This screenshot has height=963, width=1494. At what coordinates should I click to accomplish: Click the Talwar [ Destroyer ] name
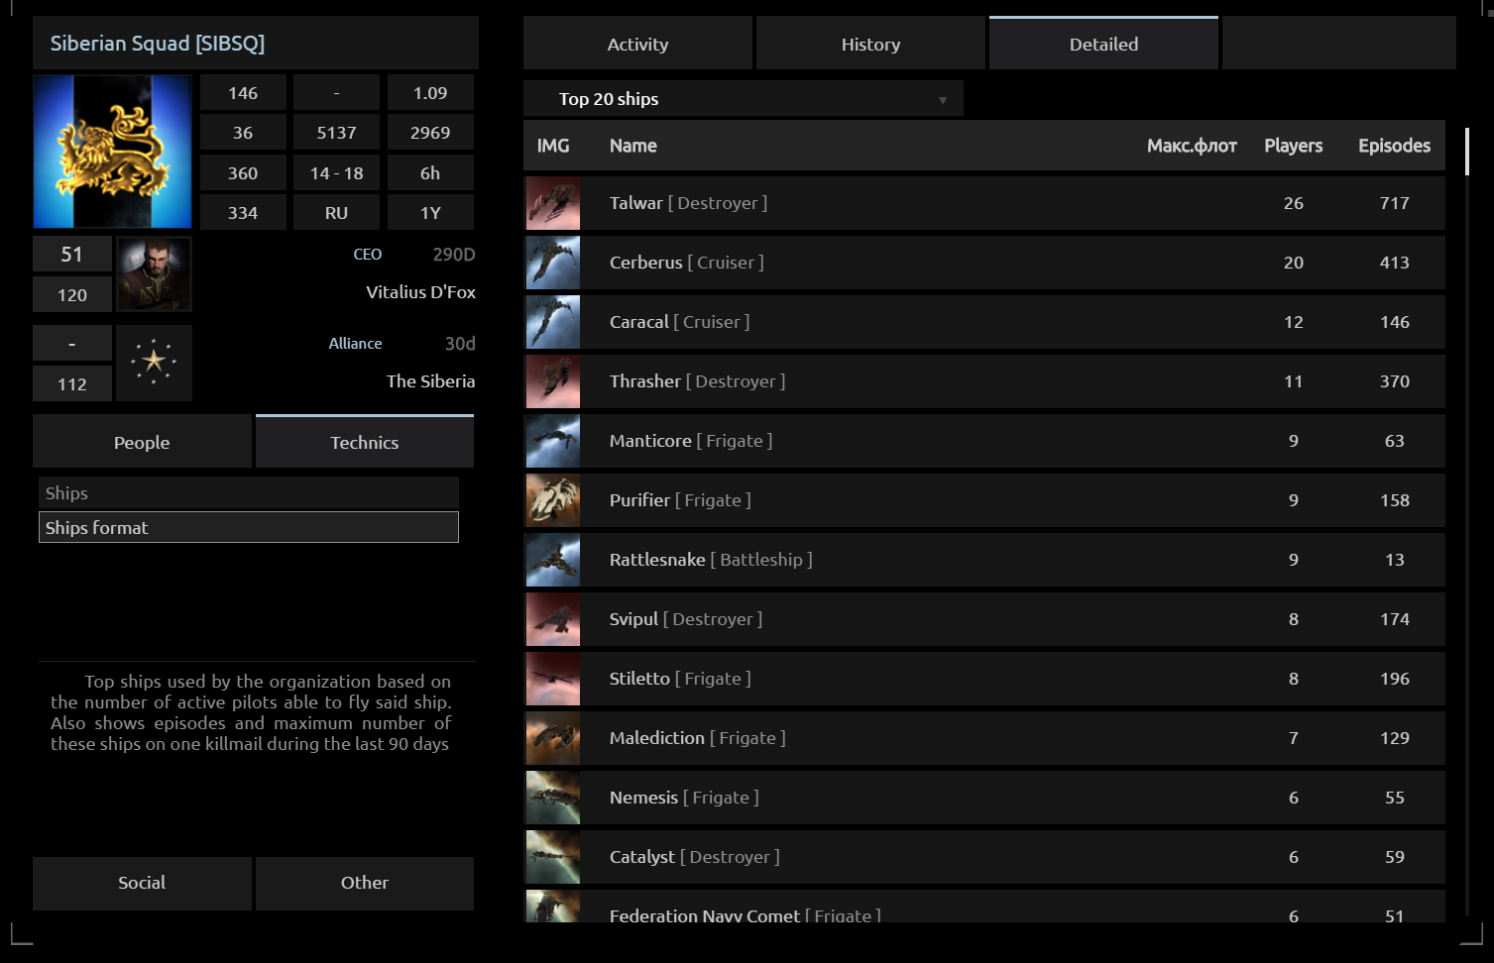click(688, 203)
